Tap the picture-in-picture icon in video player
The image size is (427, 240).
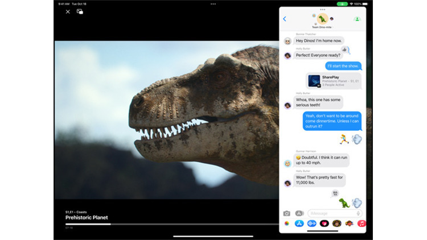(80, 11)
